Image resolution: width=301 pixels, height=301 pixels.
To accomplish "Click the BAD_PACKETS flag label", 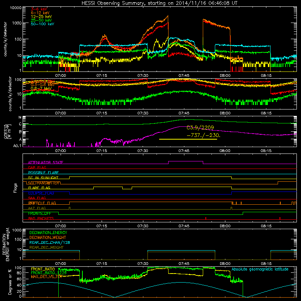I will click(x=41, y=218).
